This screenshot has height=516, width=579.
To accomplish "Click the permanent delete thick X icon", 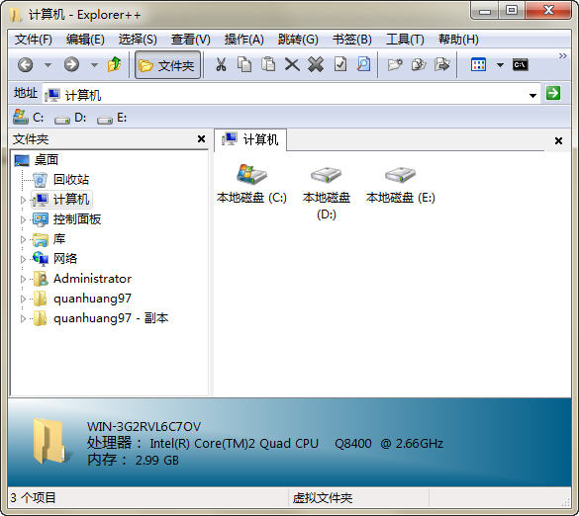I will [x=316, y=65].
